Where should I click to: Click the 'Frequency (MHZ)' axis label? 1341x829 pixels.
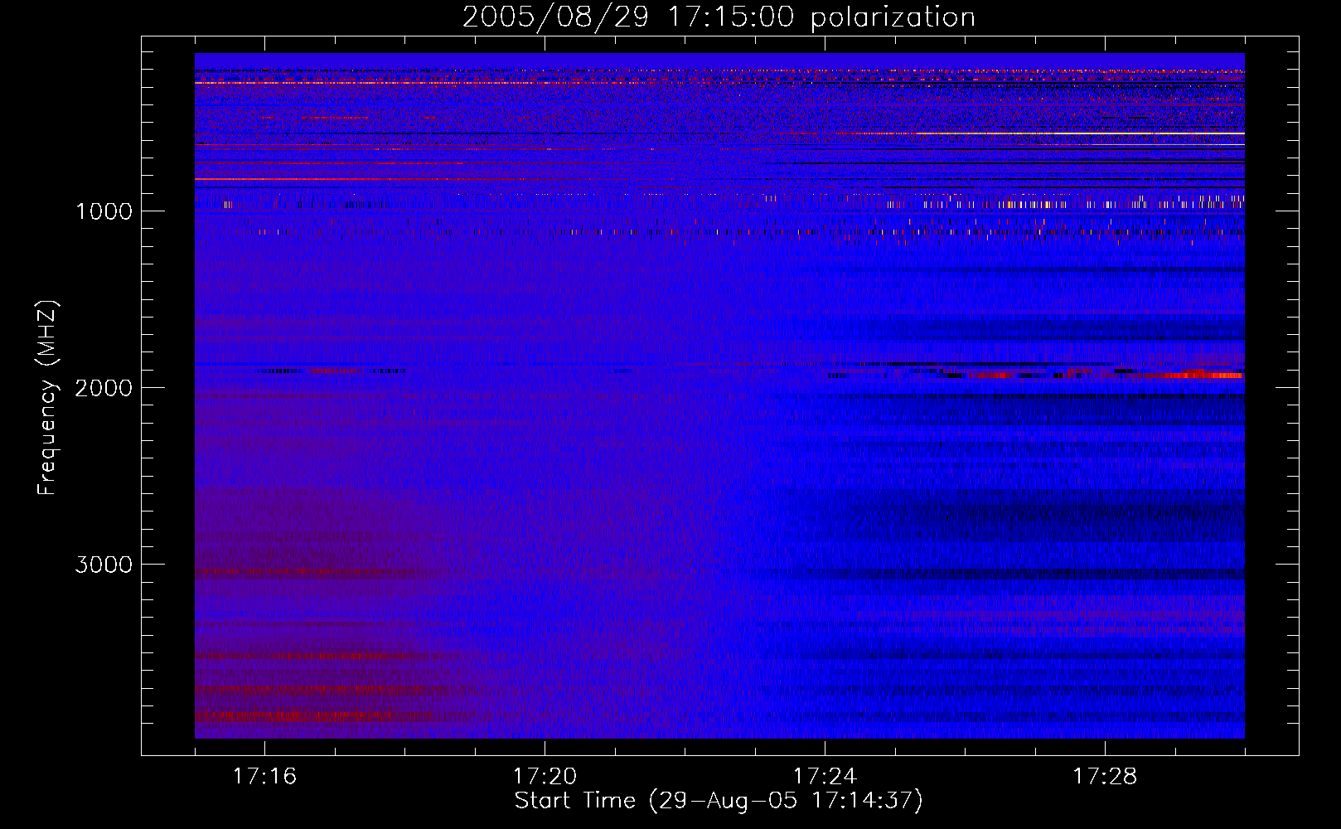[x=48, y=398]
